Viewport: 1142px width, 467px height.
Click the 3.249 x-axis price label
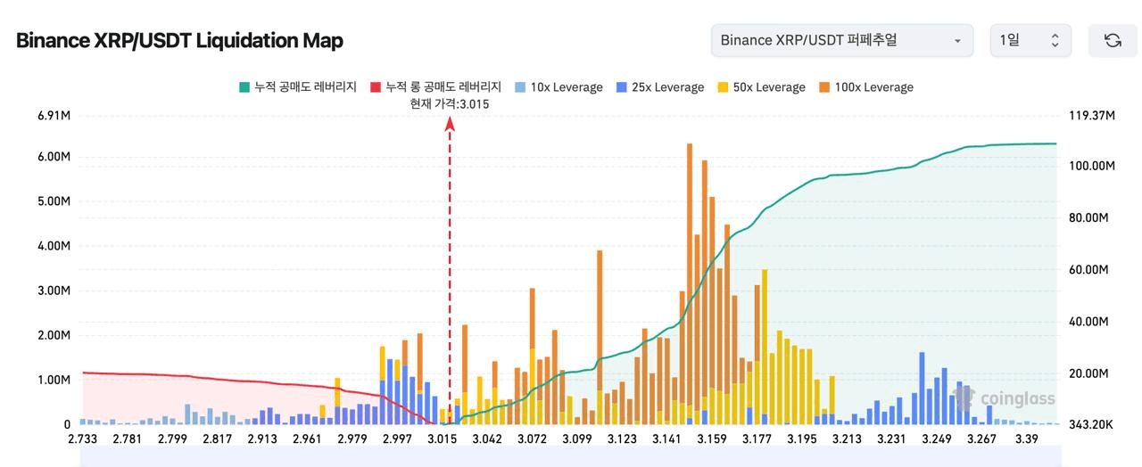937,438
